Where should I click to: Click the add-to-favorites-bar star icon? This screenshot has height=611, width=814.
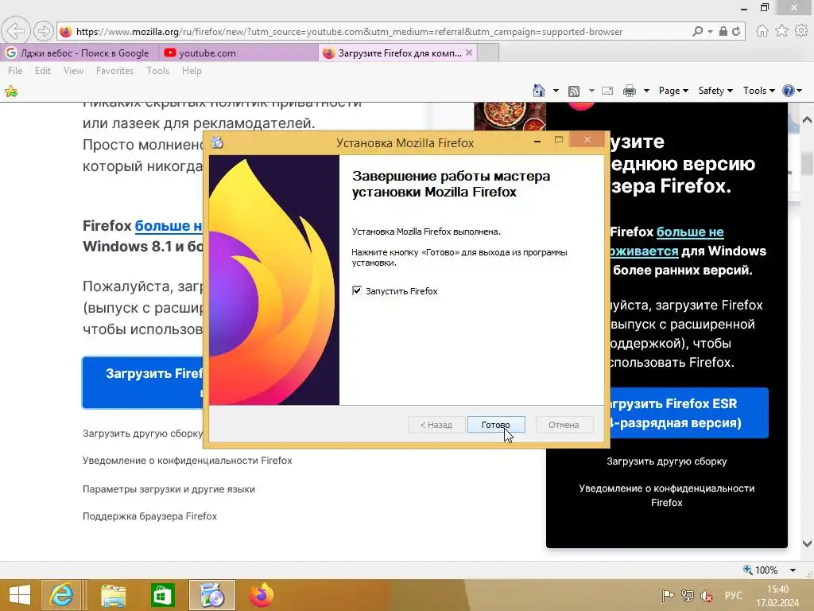pos(11,92)
